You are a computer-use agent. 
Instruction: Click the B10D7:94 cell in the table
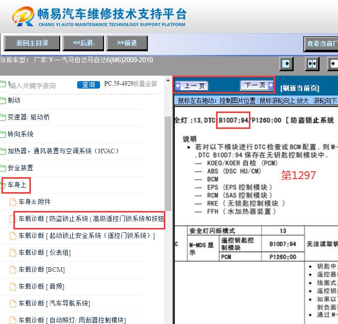coord(283,244)
